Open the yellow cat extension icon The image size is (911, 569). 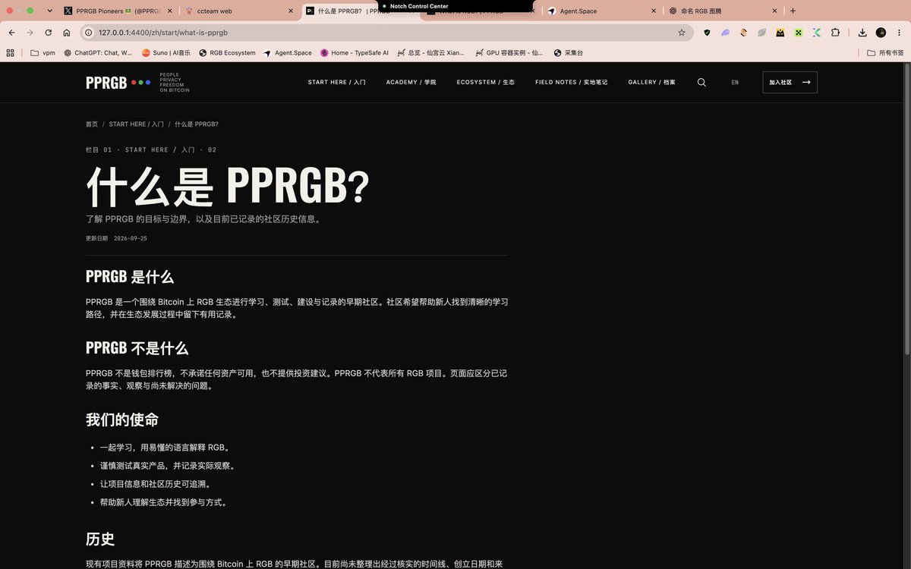click(x=780, y=33)
